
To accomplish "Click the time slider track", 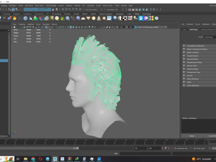I will tap(103, 142).
